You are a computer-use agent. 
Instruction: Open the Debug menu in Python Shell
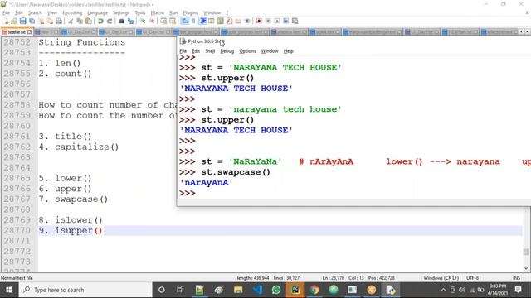point(227,51)
